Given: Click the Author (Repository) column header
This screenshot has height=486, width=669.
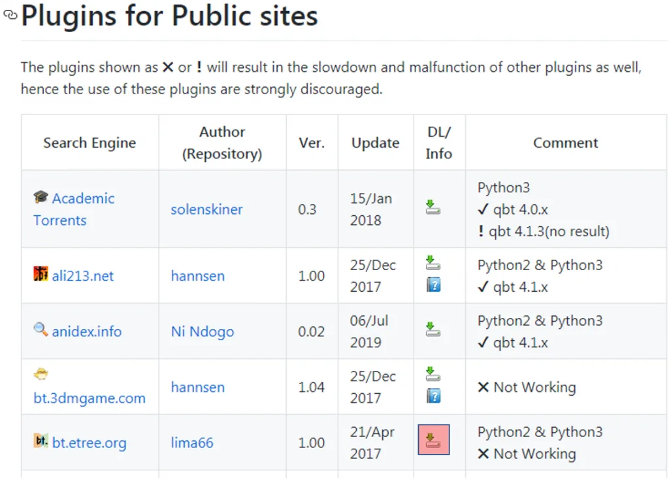Looking at the screenshot, I should (222, 143).
